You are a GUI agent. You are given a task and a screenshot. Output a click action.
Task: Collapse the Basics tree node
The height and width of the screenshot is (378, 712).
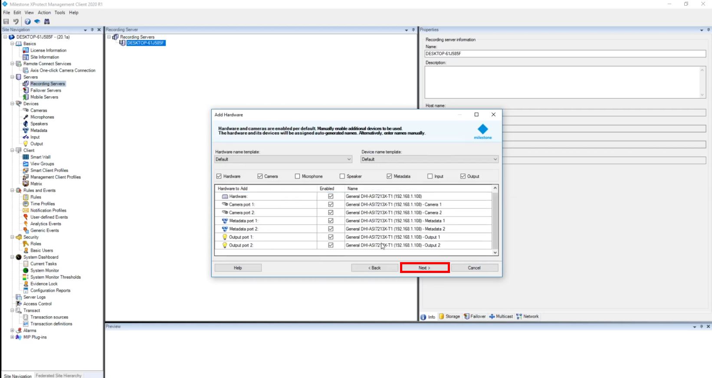12,44
